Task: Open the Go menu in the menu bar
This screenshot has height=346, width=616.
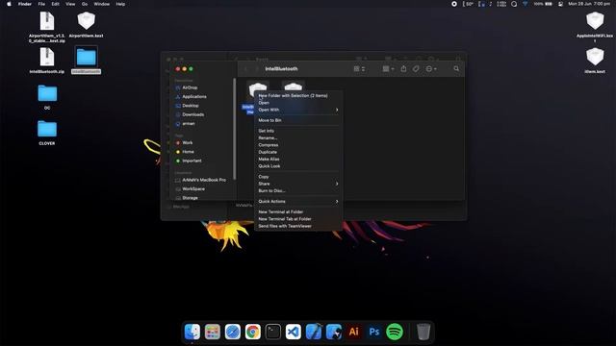Action: click(x=85, y=4)
